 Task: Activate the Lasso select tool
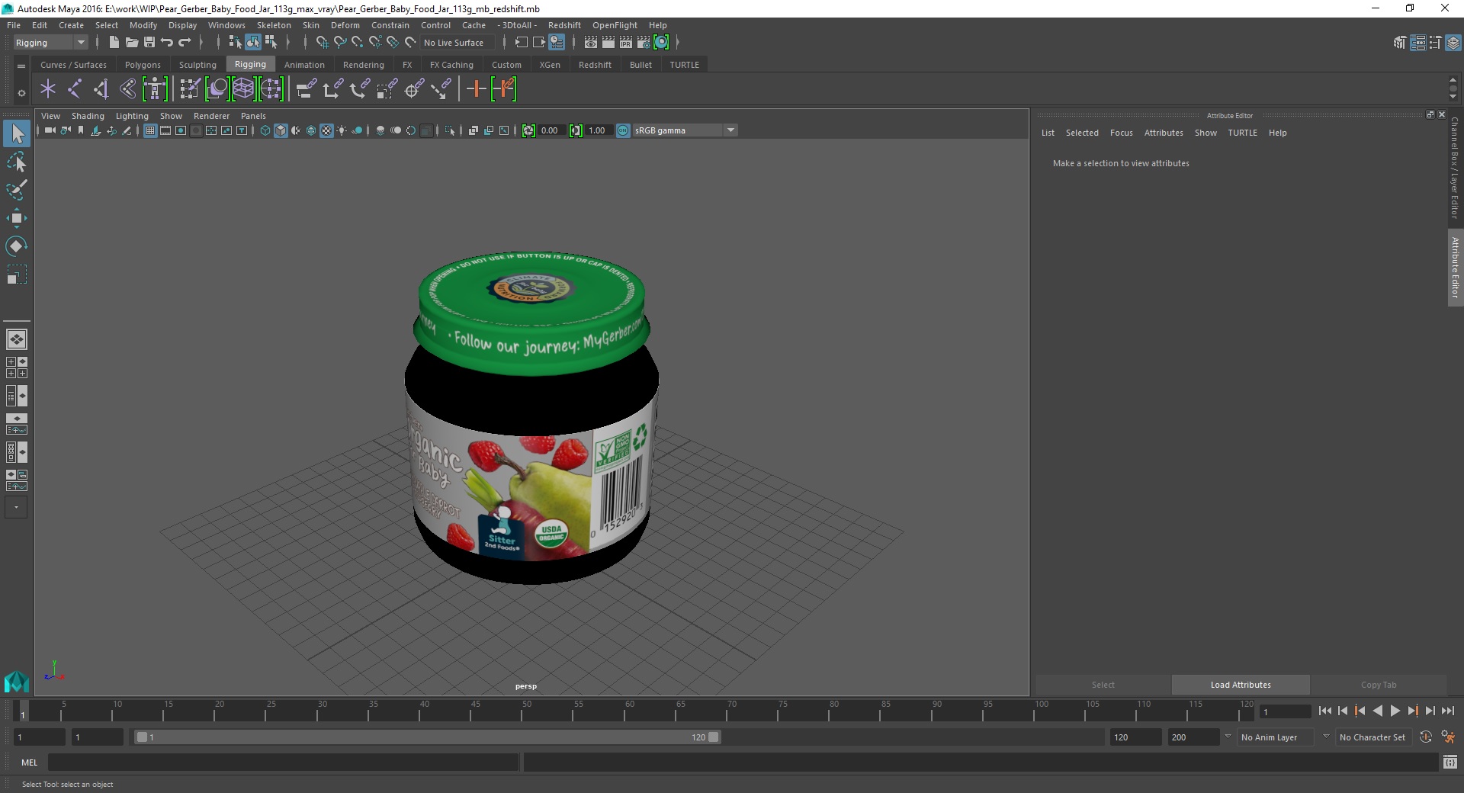pyautogui.click(x=17, y=162)
